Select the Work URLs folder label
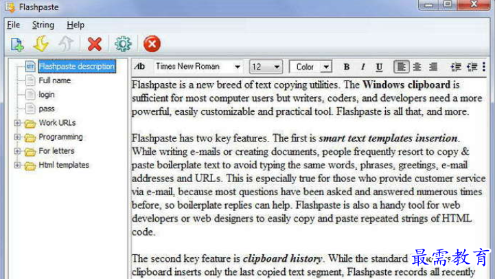495x279 pixels. click(57, 122)
